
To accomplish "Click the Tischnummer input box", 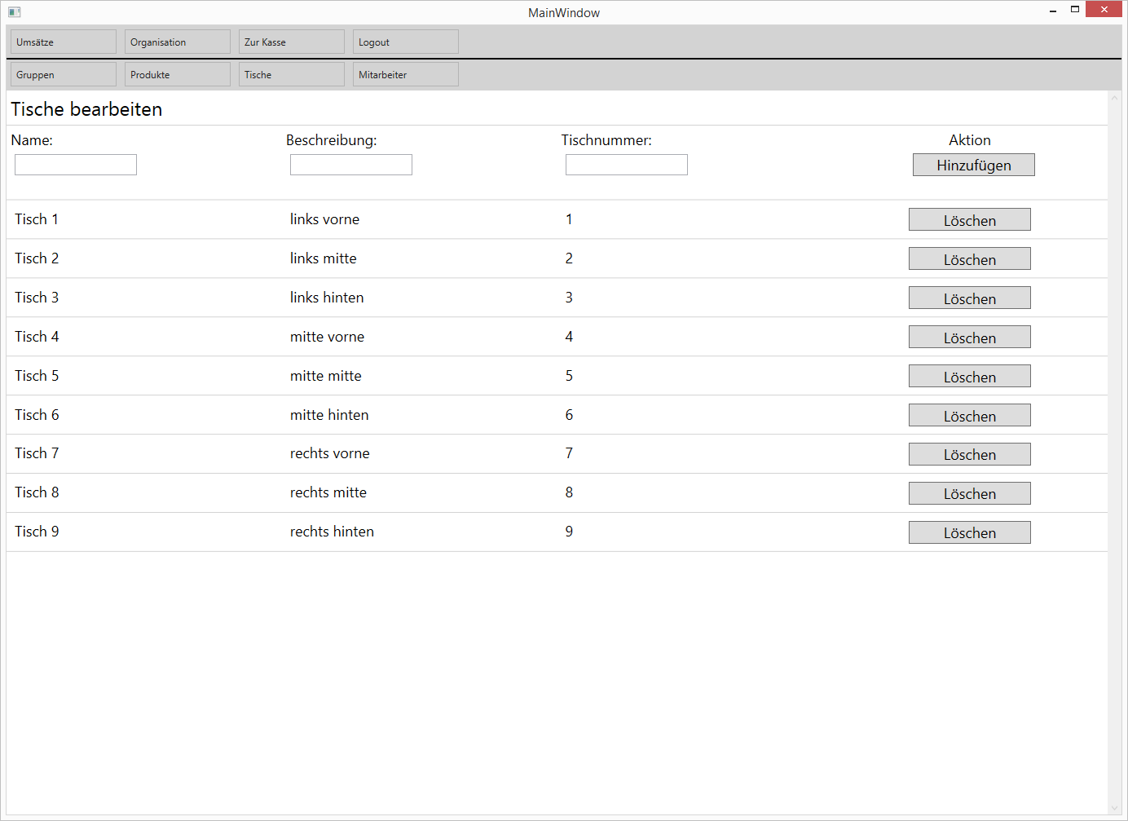I will point(626,165).
